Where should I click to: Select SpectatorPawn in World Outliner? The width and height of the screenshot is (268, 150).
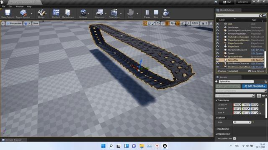235,57
